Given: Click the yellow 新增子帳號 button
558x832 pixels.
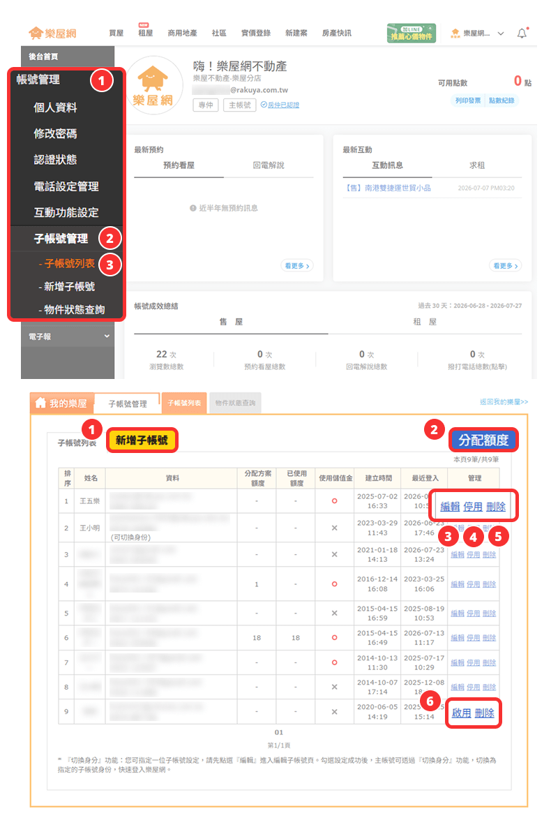Looking at the screenshot, I should point(142,440).
